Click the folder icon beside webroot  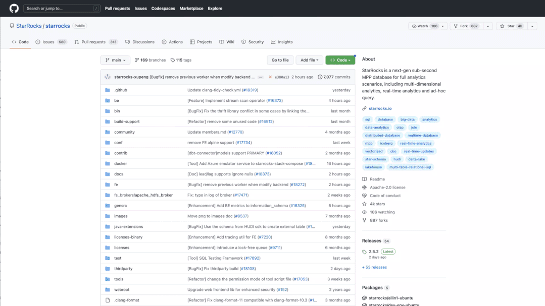108,289
